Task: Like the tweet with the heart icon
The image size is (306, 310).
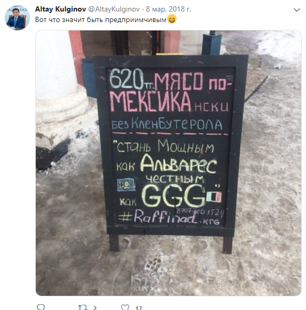Action: pyautogui.click(x=125, y=307)
